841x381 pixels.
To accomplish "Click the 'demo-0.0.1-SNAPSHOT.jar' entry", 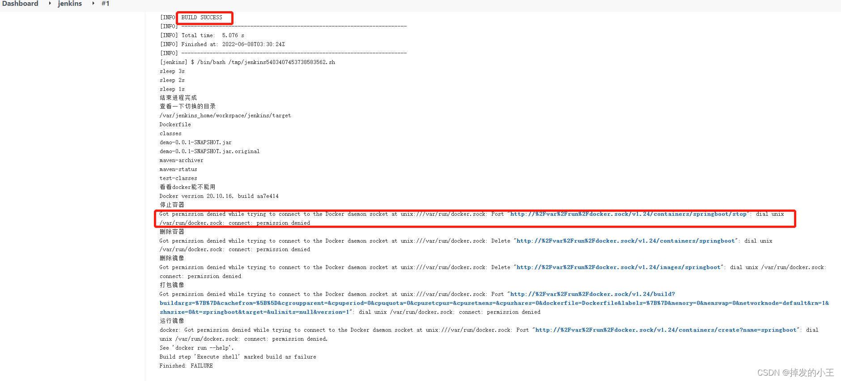I will tap(195, 142).
